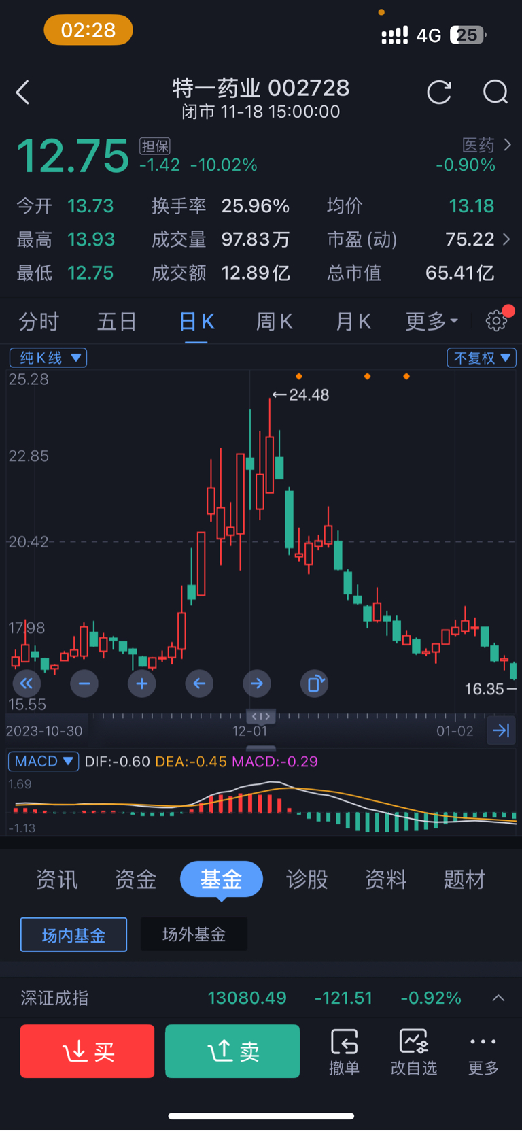This screenshot has height=1131, width=522.
Task: Switch to 周K weekly chart tab
Action: (x=275, y=321)
